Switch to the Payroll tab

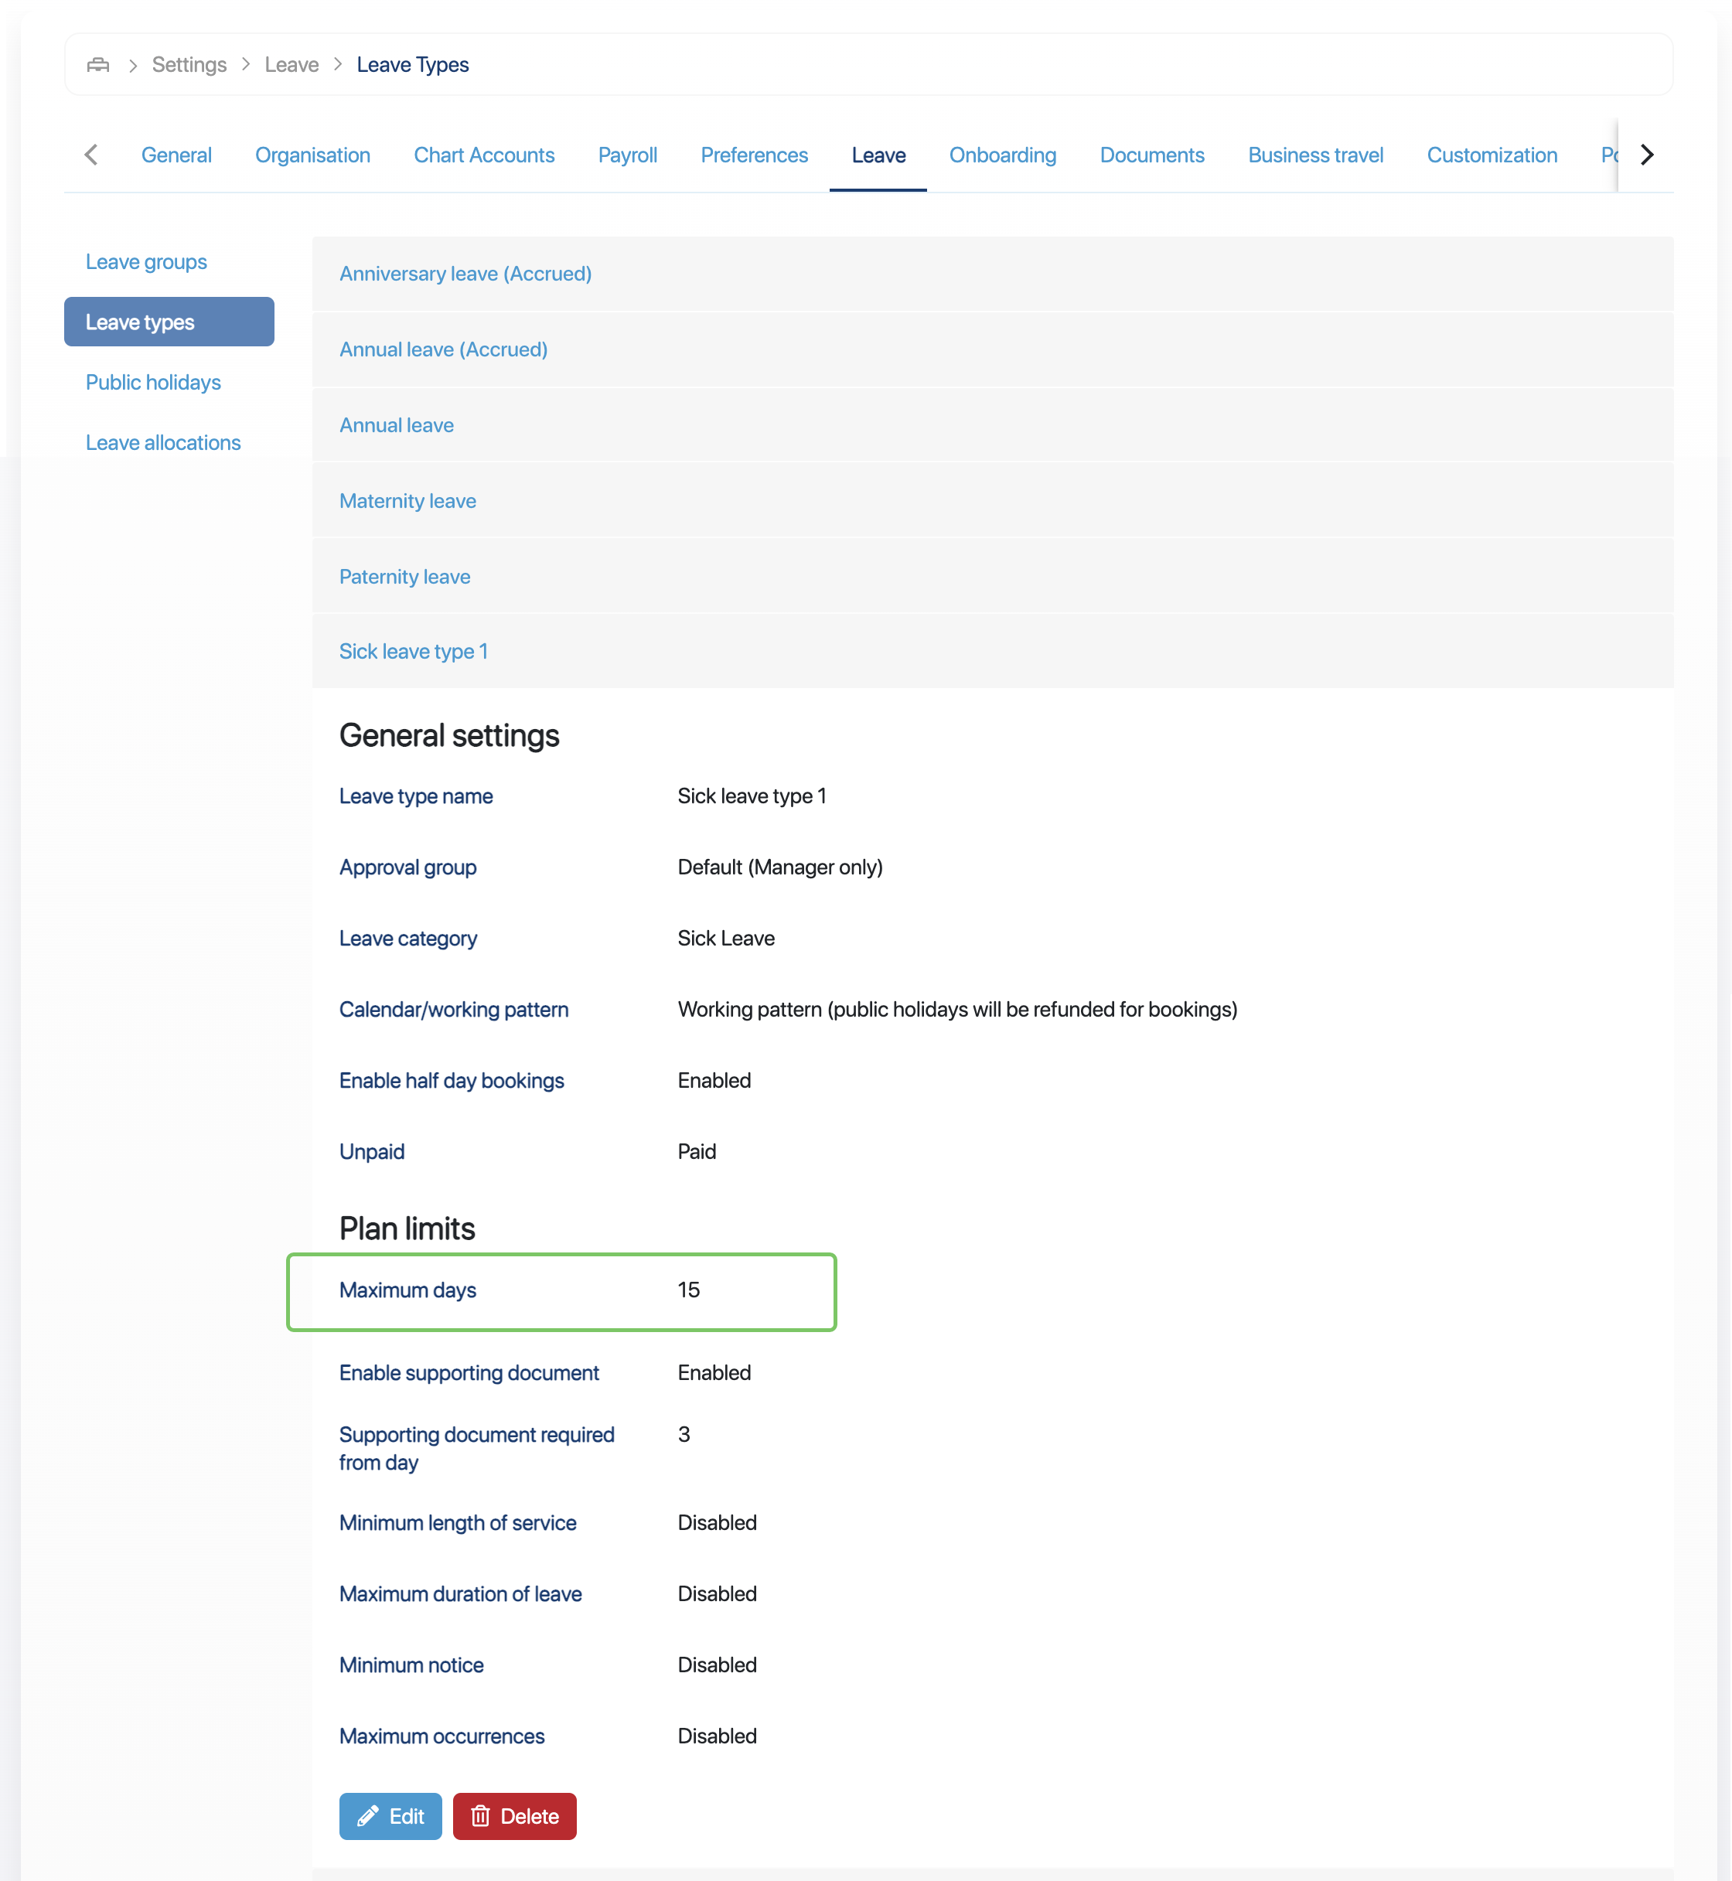point(627,155)
